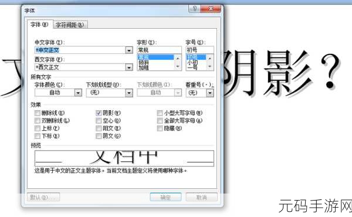Enable the 空心 checkbox
The image size is (352, 217).
click(99, 121)
